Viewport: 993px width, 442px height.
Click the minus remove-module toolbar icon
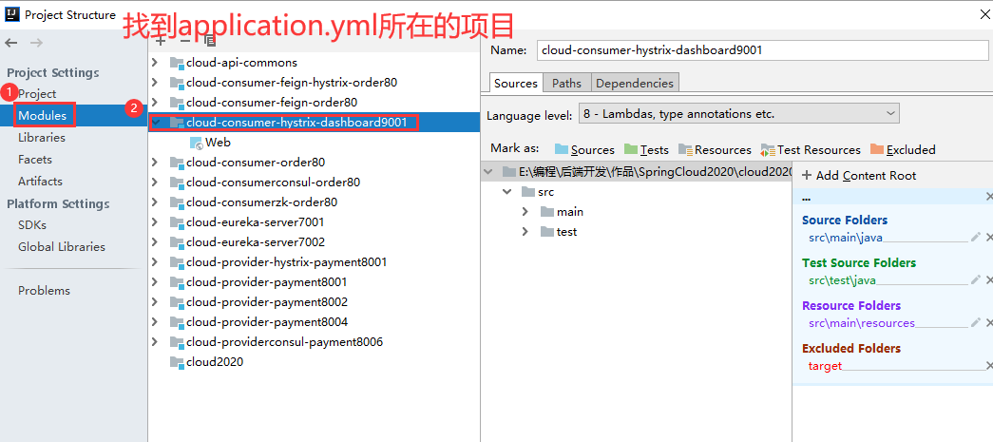[x=185, y=42]
